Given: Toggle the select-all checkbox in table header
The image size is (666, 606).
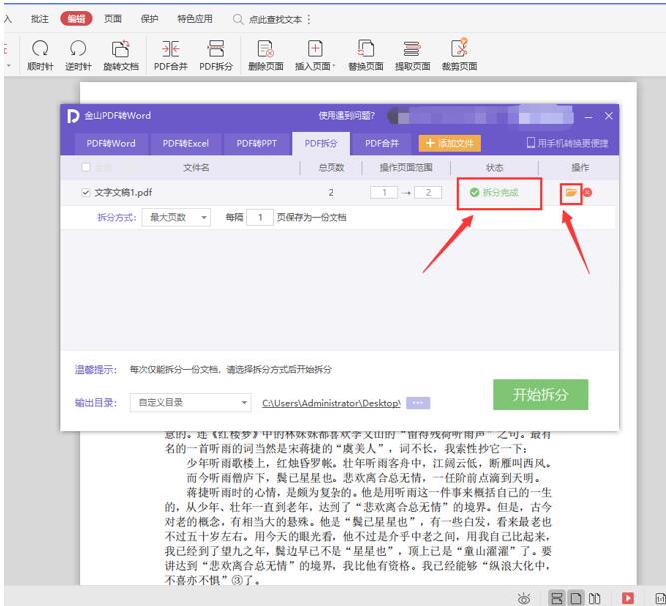Looking at the screenshot, I should [86, 167].
